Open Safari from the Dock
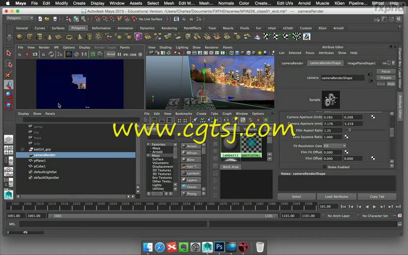This screenshot has height=255, width=408. [x=160, y=247]
